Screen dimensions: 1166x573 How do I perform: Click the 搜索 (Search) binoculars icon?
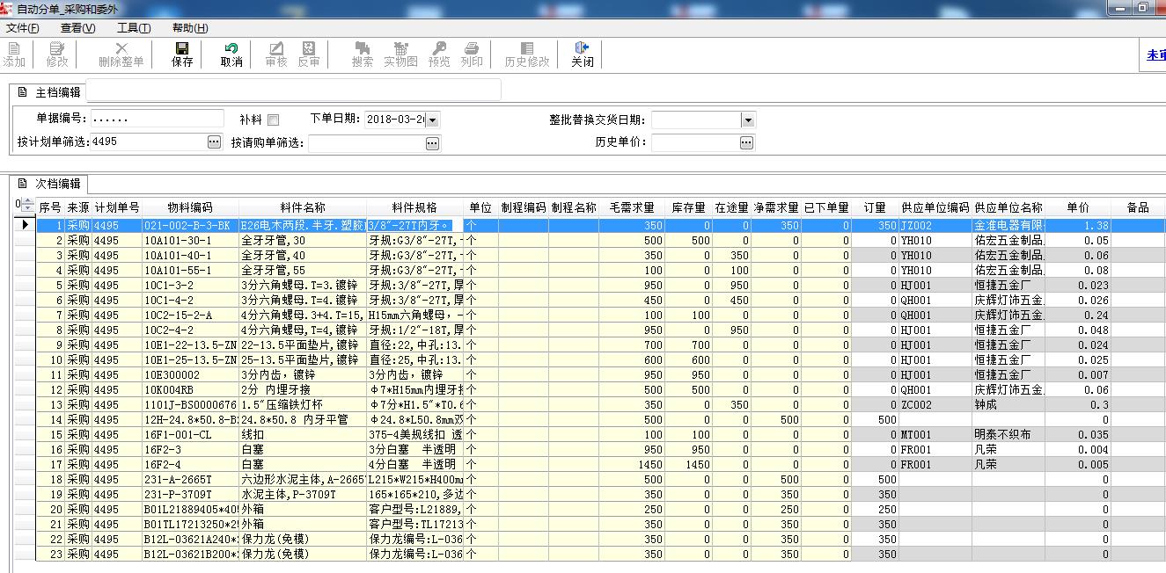(362, 49)
